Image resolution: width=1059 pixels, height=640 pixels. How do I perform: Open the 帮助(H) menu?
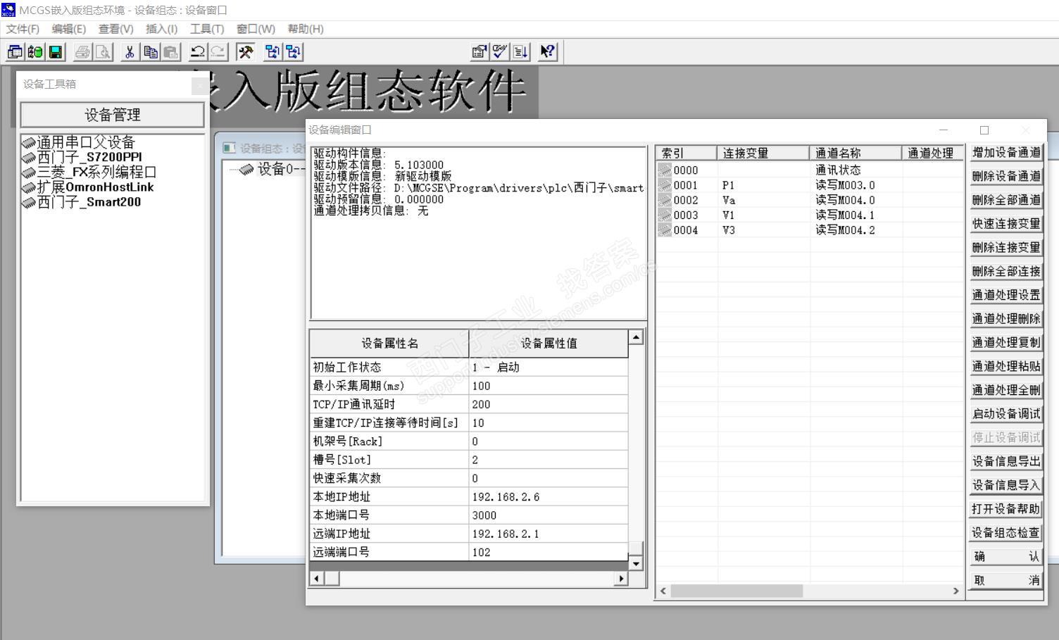(x=305, y=29)
